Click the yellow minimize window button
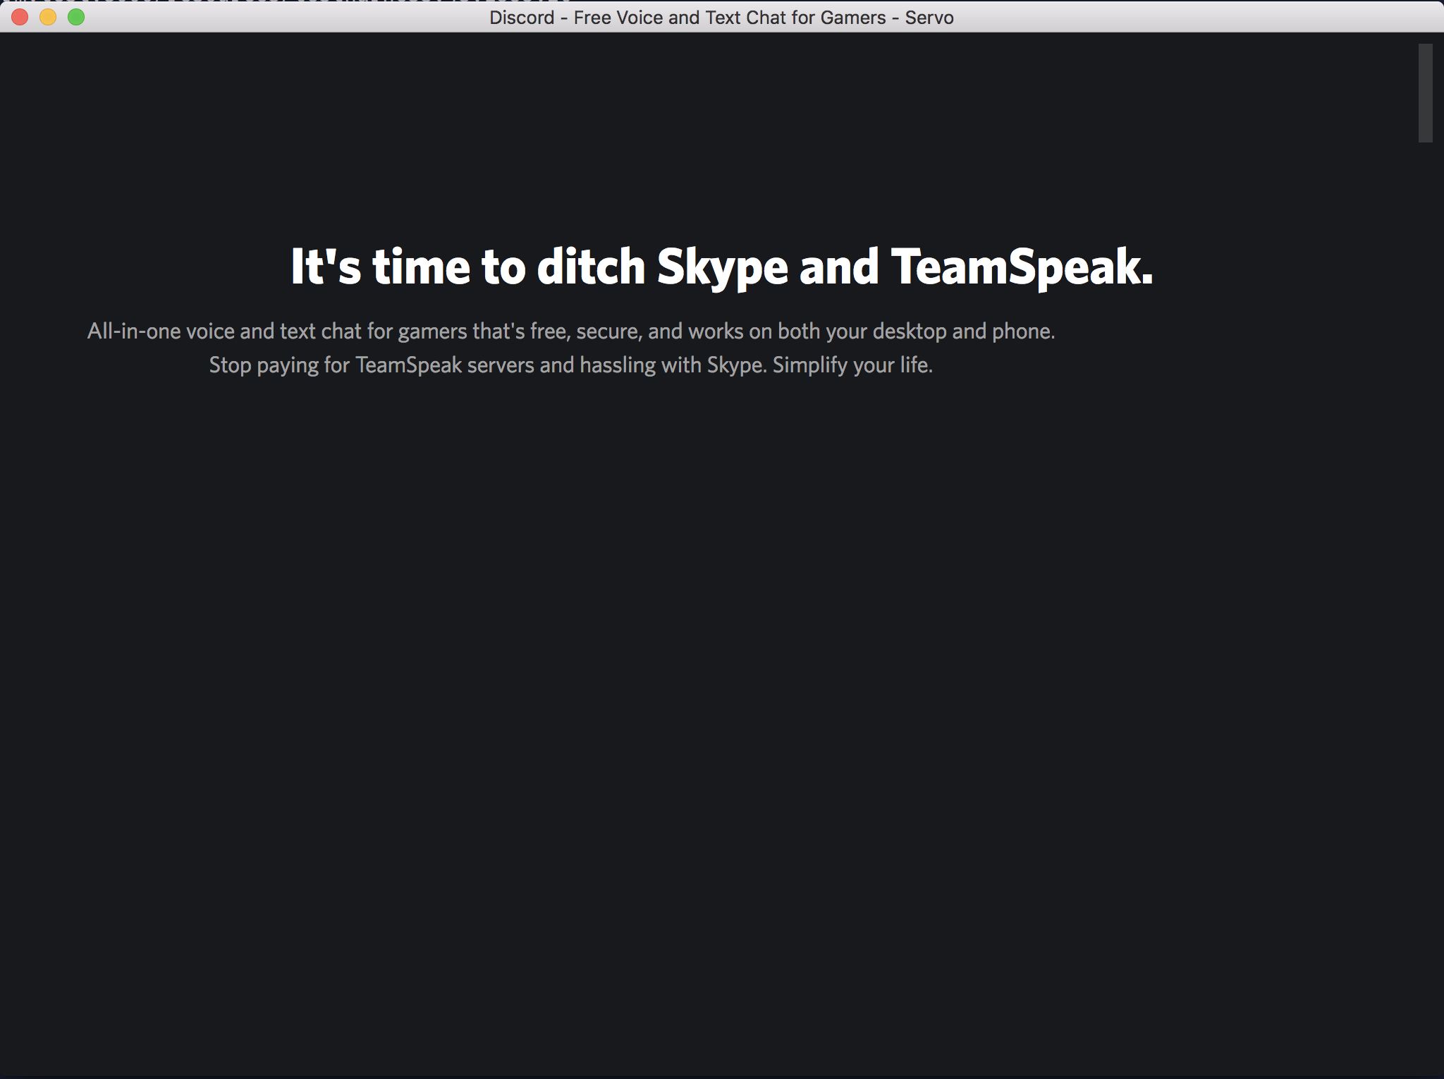This screenshot has width=1444, height=1079. coord(48,17)
